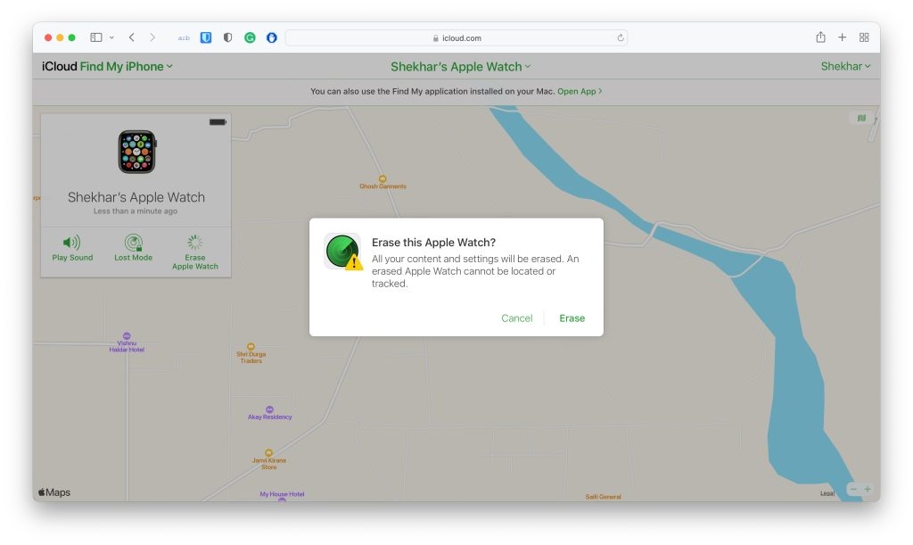Image resolution: width=913 pixels, height=545 pixels.
Task: Open sidebar options dropdown arrow
Action: pyautogui.click(x=111, y=37)
